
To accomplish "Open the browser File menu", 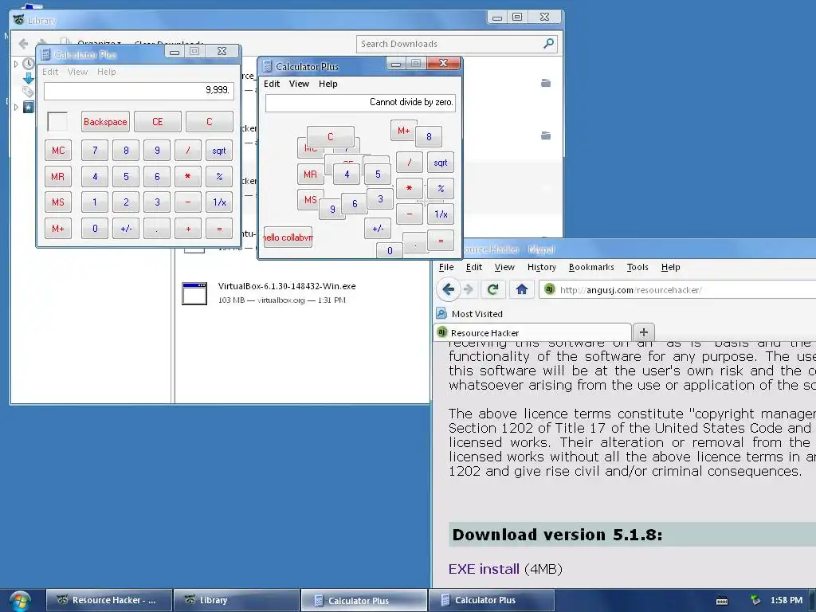I will [446, 267].
